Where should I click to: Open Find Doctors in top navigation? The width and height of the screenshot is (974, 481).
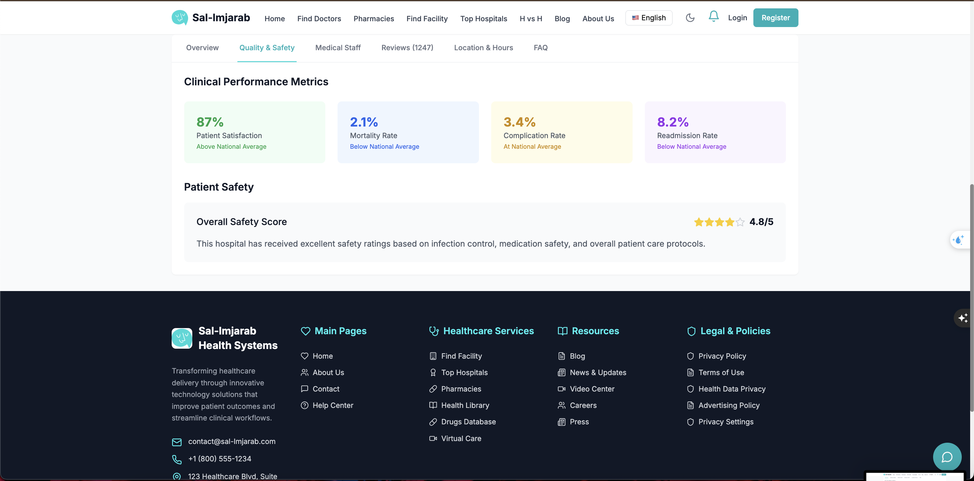(319, 19)
